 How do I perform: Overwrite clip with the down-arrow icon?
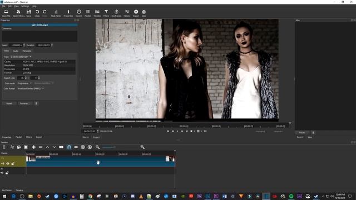point(55,147)
